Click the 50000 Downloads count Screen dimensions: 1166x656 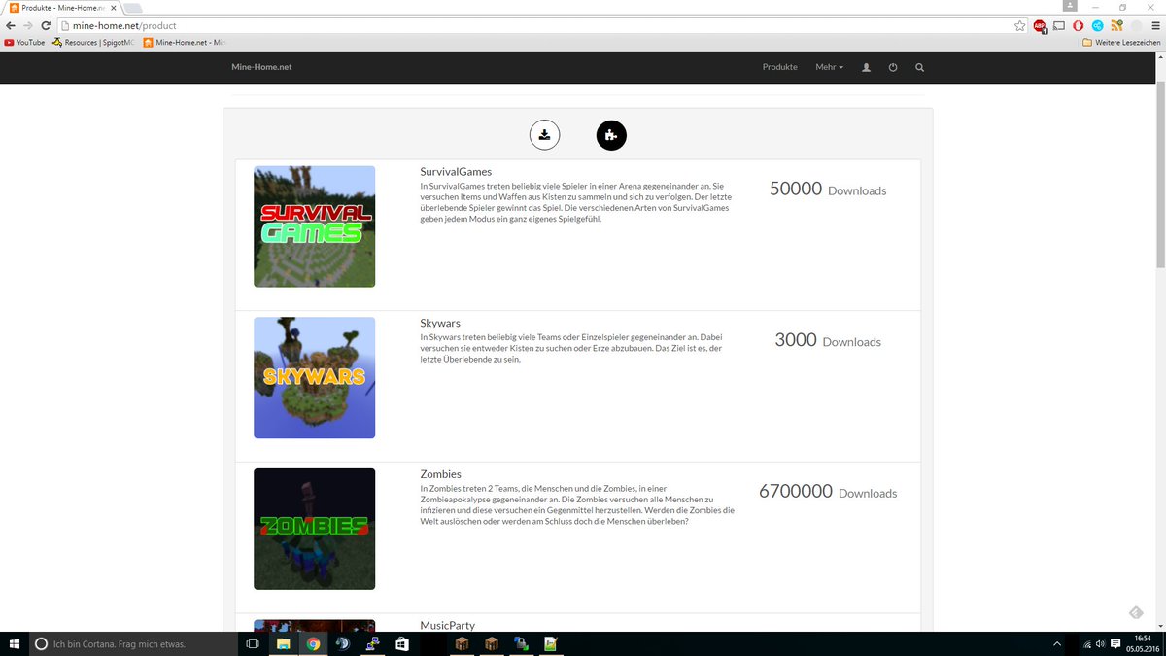pos(828,190)
